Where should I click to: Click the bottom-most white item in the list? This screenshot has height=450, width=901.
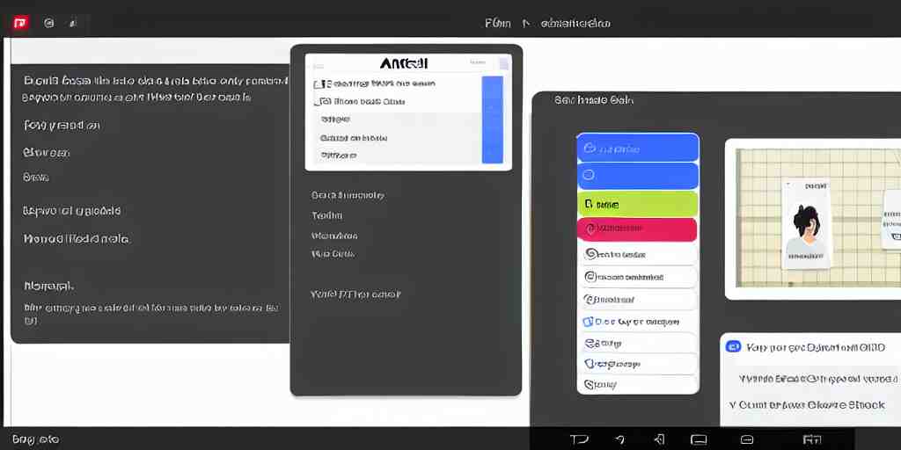(638, 384)
